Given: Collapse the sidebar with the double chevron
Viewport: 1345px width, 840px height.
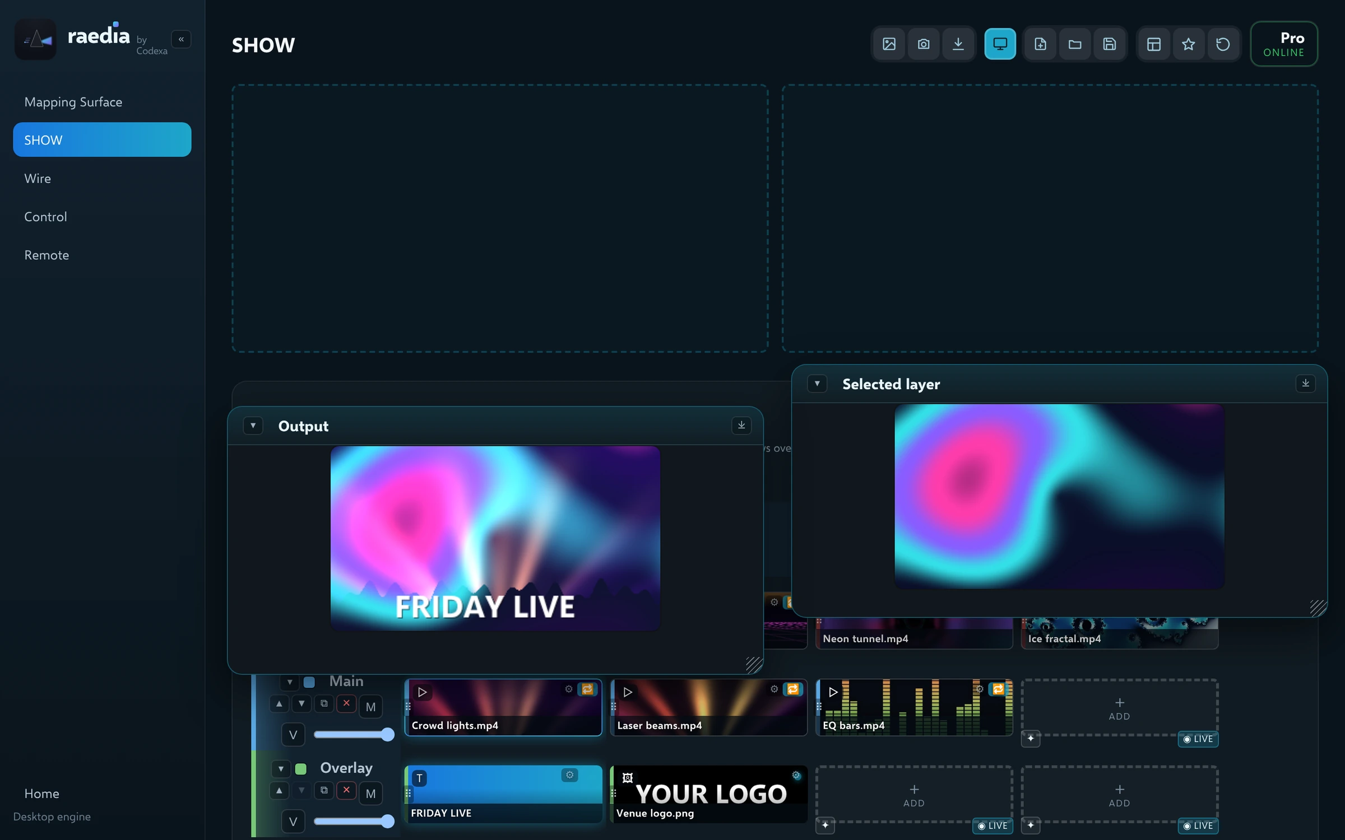Looking at the screenshot, I should (x=181, y=39).
